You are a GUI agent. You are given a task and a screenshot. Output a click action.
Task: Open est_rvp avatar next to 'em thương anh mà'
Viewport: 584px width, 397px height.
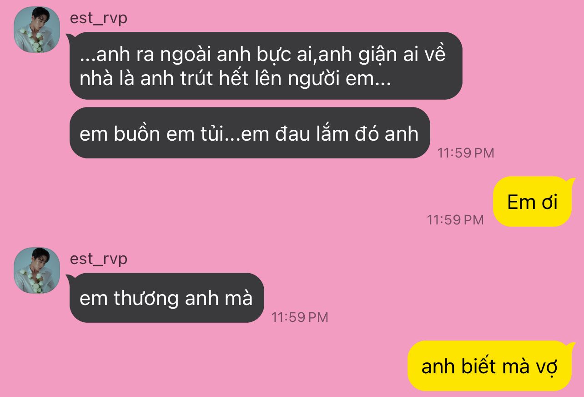37,270
